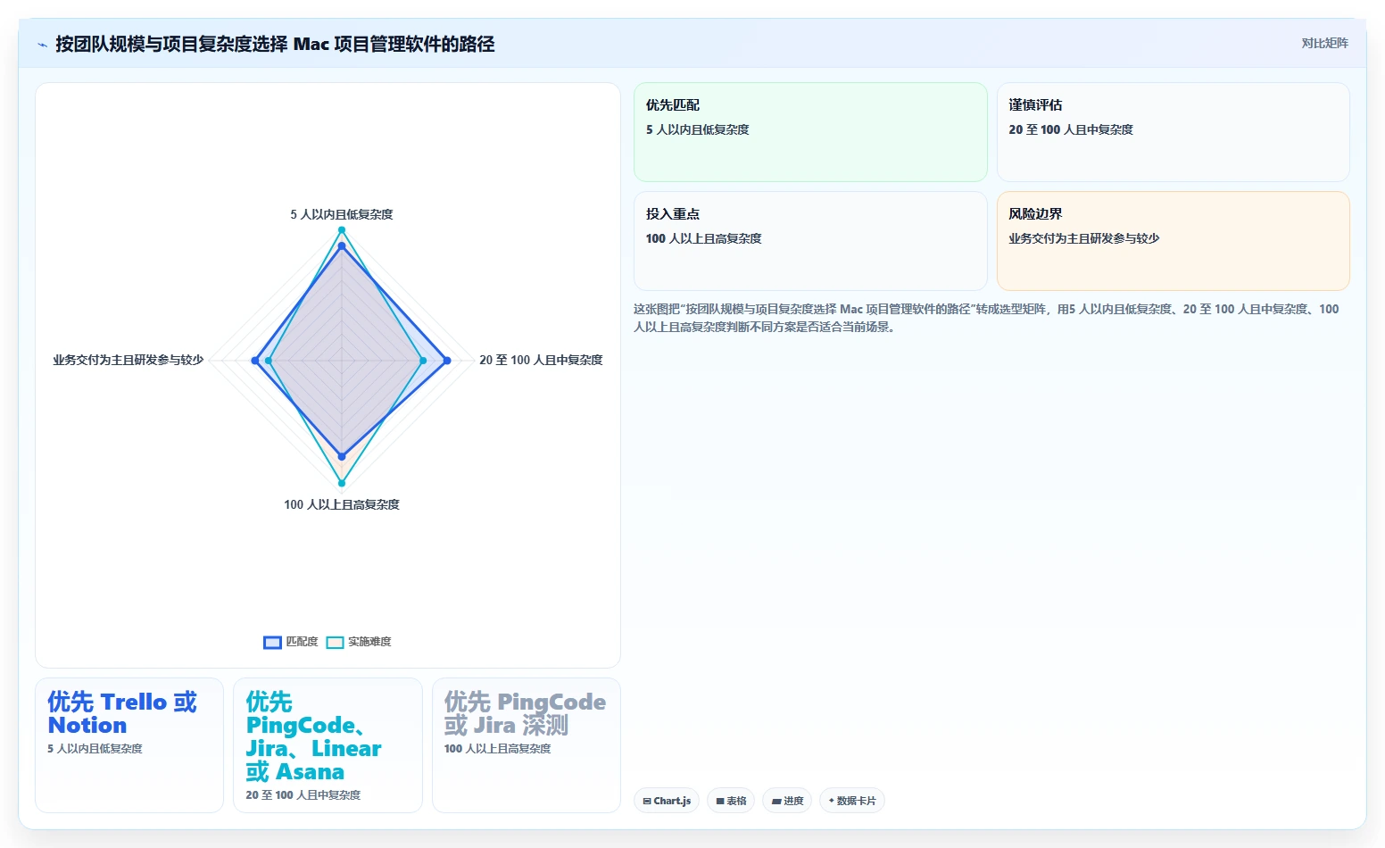The width and height of the screenshot is (1385, 848).
Task: Select the 投入重点 card
Action: 810,241
